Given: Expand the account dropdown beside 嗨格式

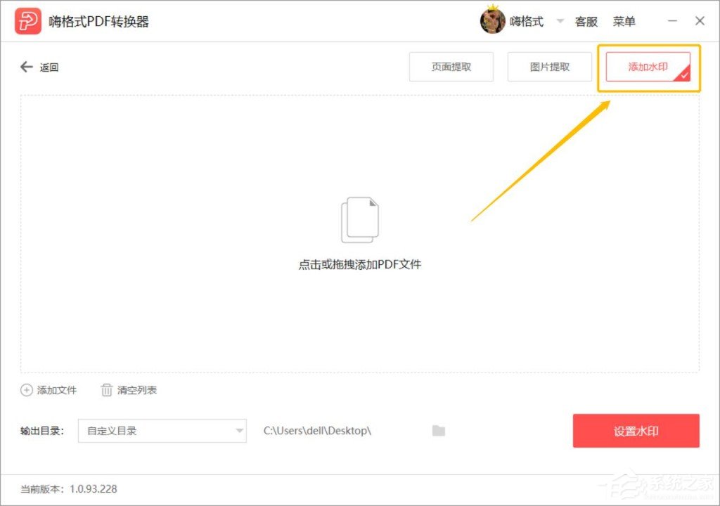Looking at the screenshot, I should pos(560,21).
